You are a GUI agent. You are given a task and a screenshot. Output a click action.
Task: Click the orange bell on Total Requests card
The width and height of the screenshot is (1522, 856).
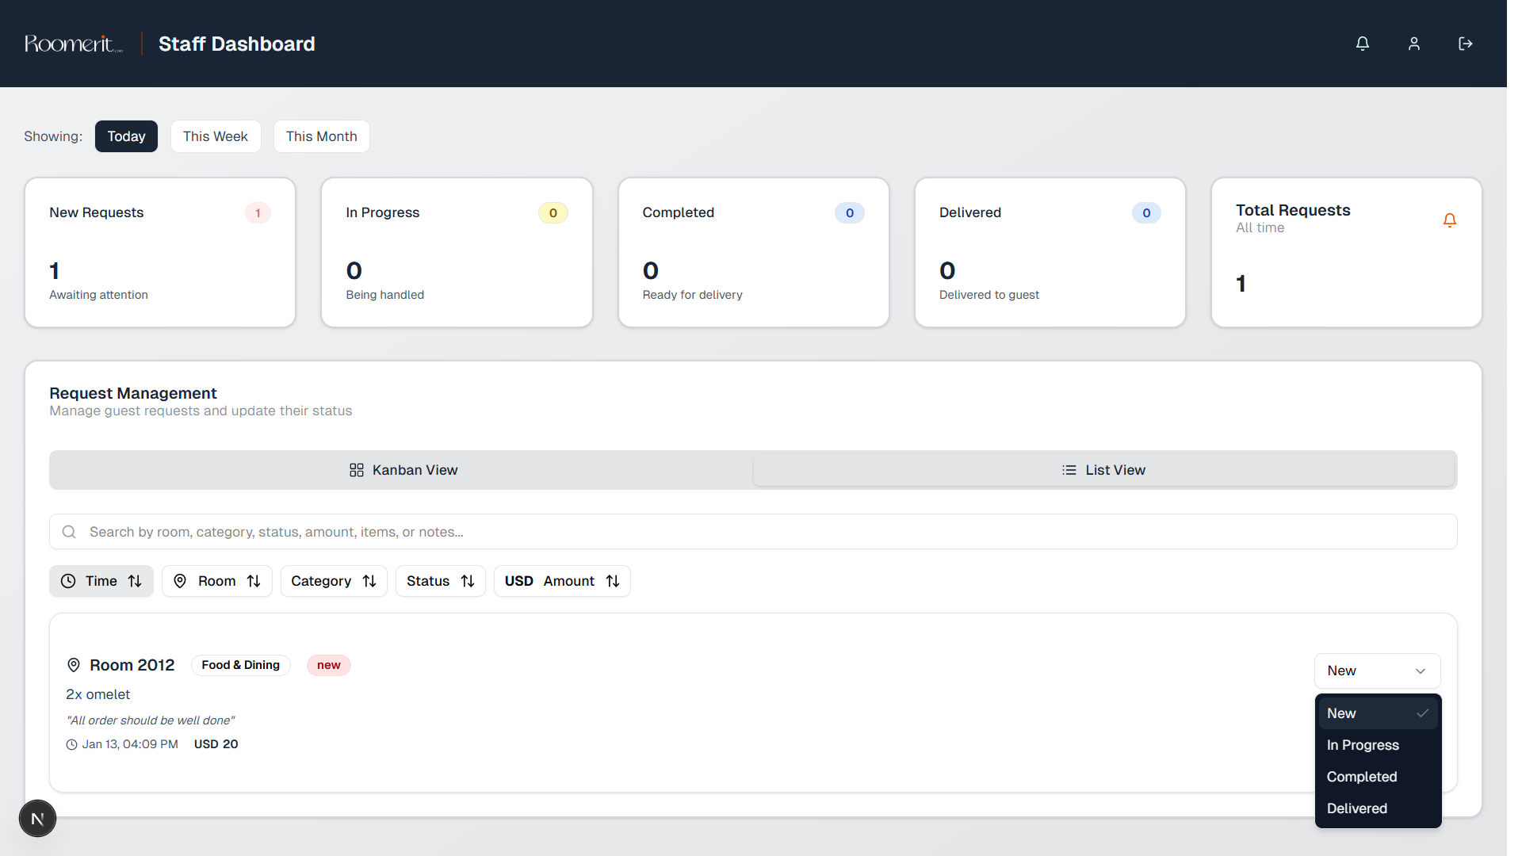(1449, 220)
